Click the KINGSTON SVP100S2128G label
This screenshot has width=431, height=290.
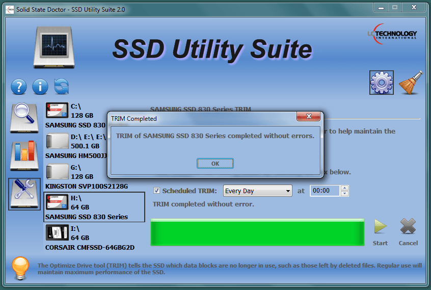point(87,187)
